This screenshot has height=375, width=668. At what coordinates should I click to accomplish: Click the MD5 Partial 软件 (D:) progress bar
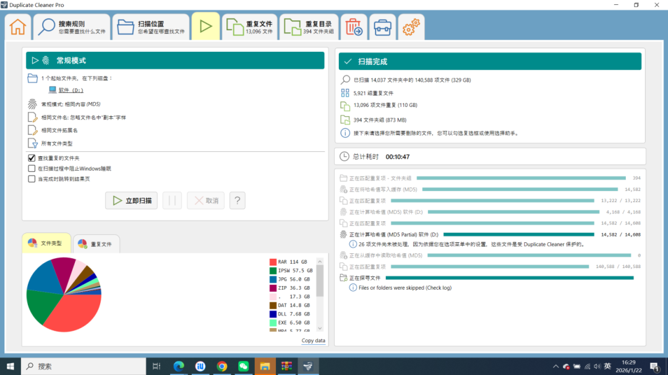[518, 235]
